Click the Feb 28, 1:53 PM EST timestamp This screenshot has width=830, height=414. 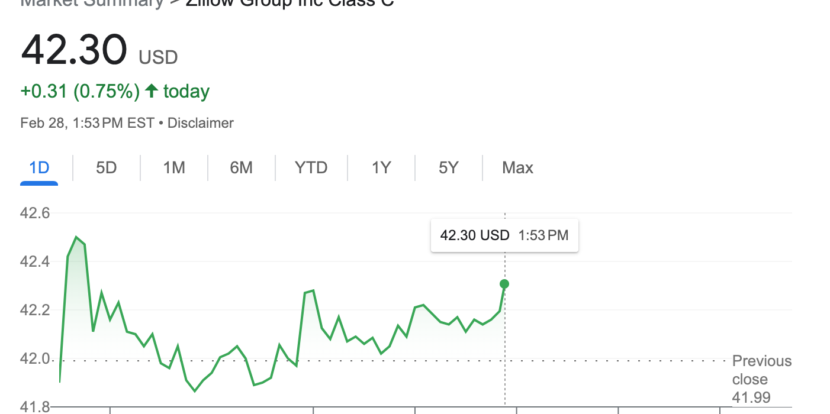click(87, 123)
